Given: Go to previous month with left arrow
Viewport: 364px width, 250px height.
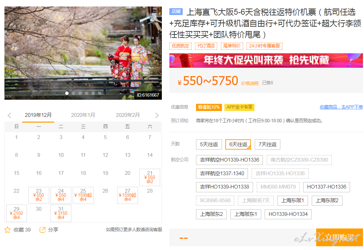Looking at the screenshot, I should click(9, 115).
